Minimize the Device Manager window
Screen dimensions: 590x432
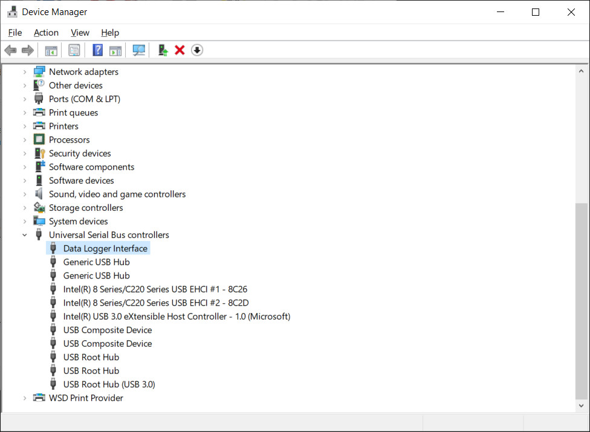pyautogui.click(x=501, y=12)
